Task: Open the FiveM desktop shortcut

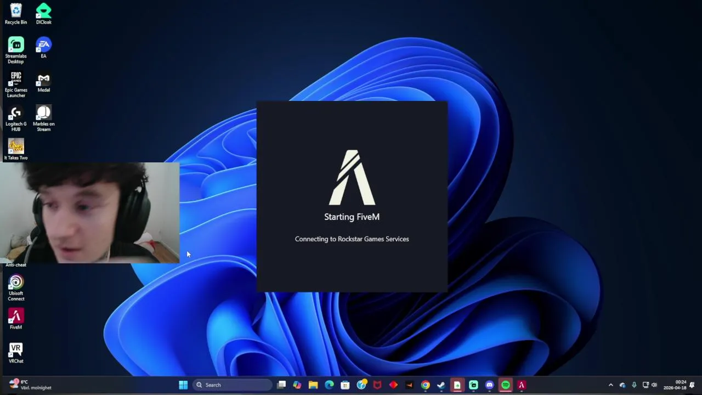Action: pos(16,319)
